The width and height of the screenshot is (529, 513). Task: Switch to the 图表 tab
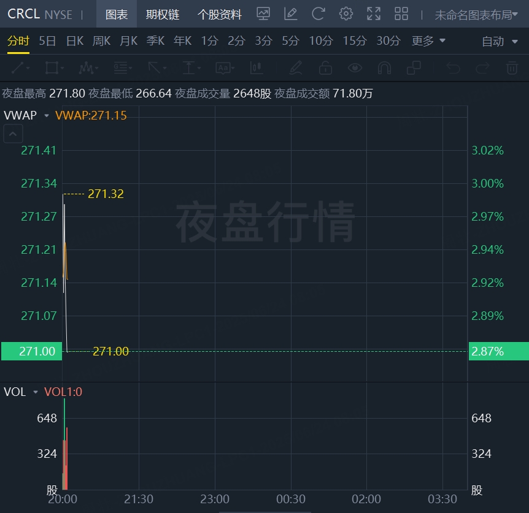tap(117, 14)
